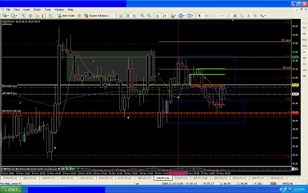Switch to the EURUSD,H1 chart tab
Image resolution: width=308 pixels, height=193 pixels.
click(x=10, y=178)
